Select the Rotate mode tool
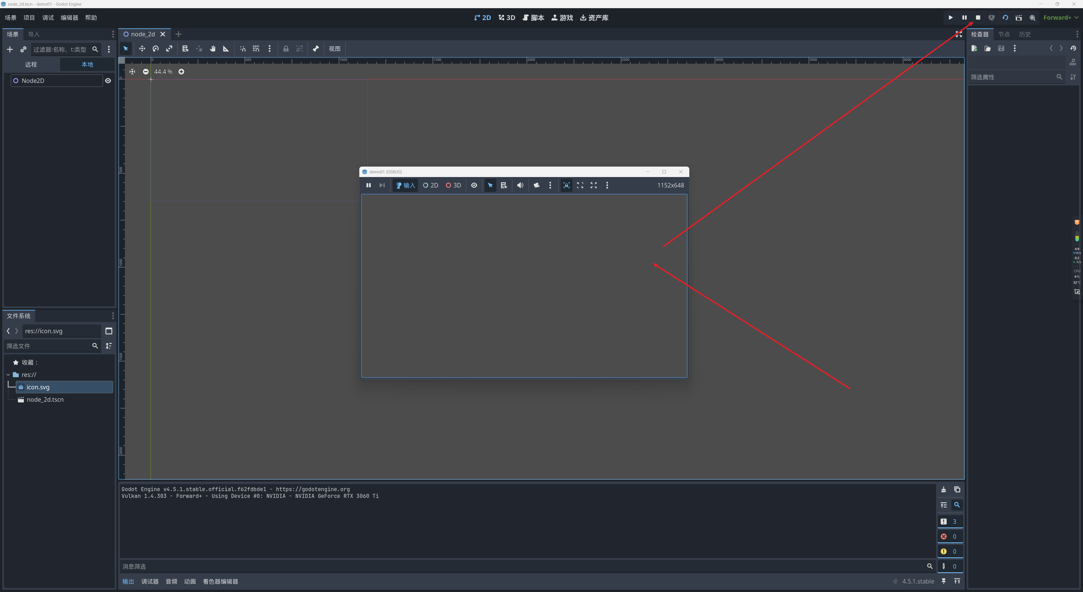 click(156, 49)
